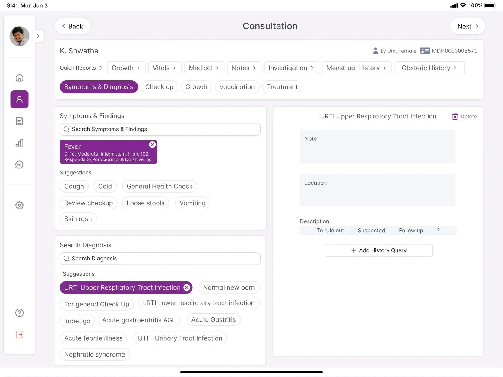The width and height of the screenshot is (503, 377).
Task: Open the bar chart reports icon
Action: 19,143
